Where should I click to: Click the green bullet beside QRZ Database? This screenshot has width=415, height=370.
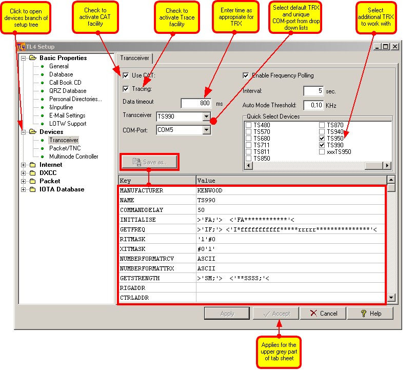[43, 91]
